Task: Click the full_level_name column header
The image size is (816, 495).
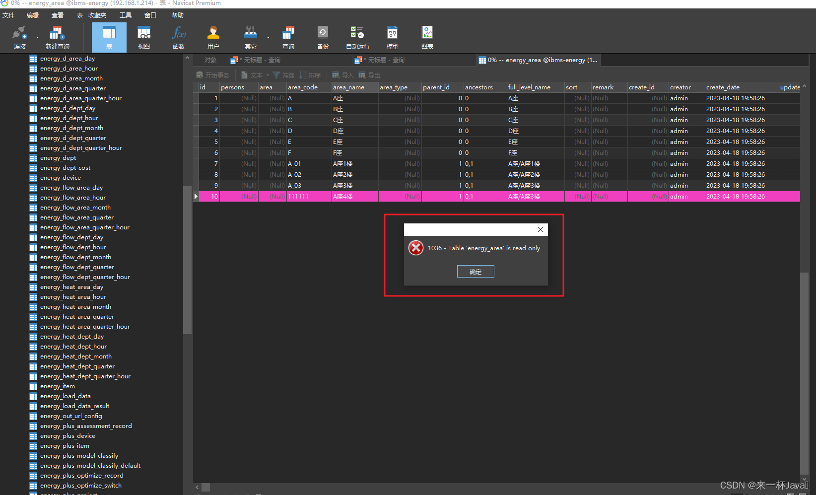Action: [536, 87]
